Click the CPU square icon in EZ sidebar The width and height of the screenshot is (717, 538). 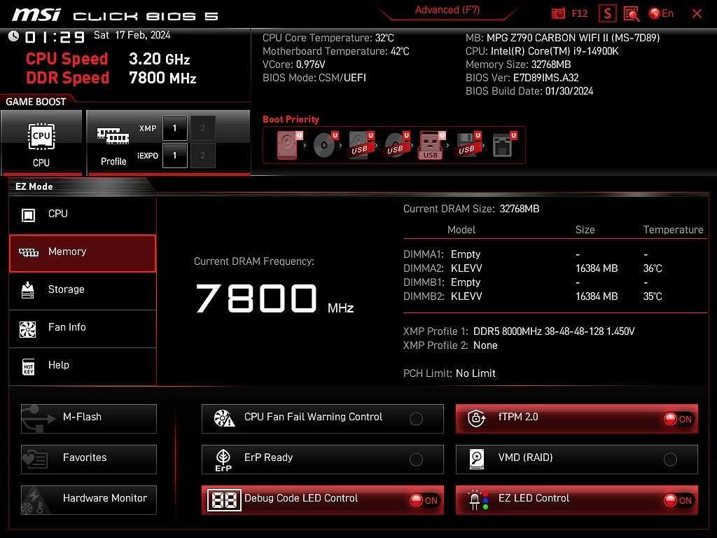point(28,214)
